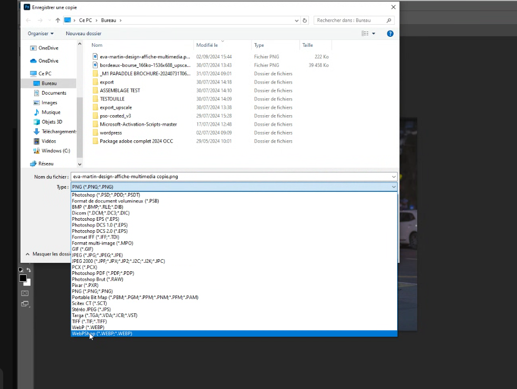
Task: Select WebPShop (*.WEBP) format option
Action: pos(102,333)
